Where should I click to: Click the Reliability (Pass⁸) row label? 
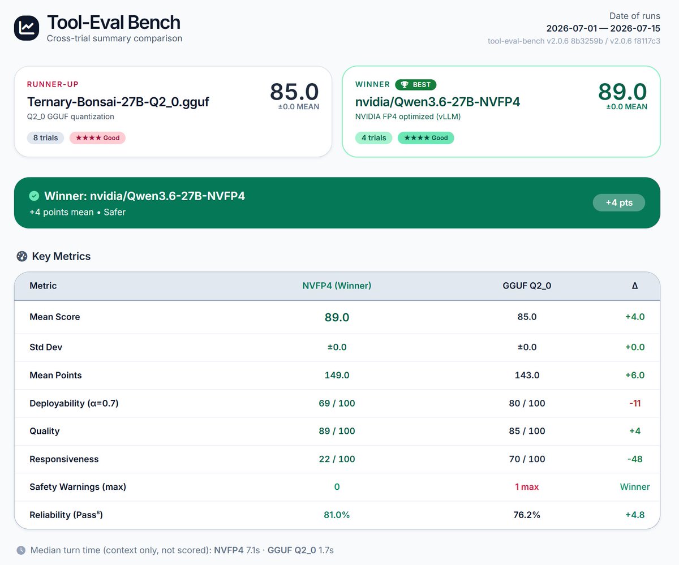coord(66,515)
